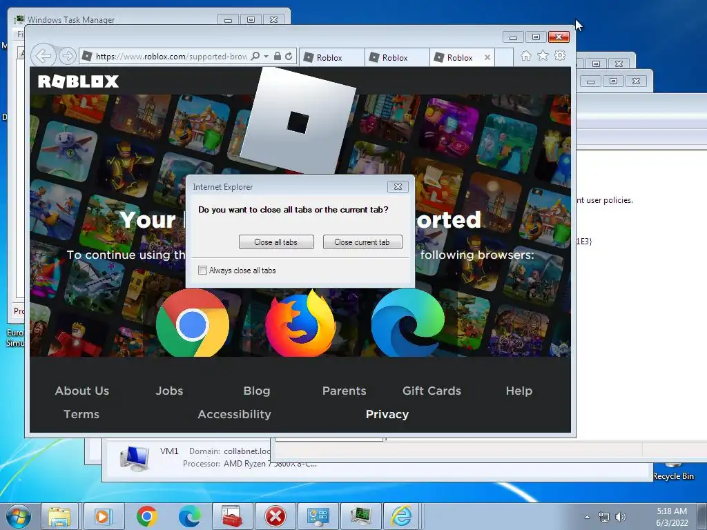Click the Control Panel taskbar icon
707x530 pixels.
(x=318, y=516)
